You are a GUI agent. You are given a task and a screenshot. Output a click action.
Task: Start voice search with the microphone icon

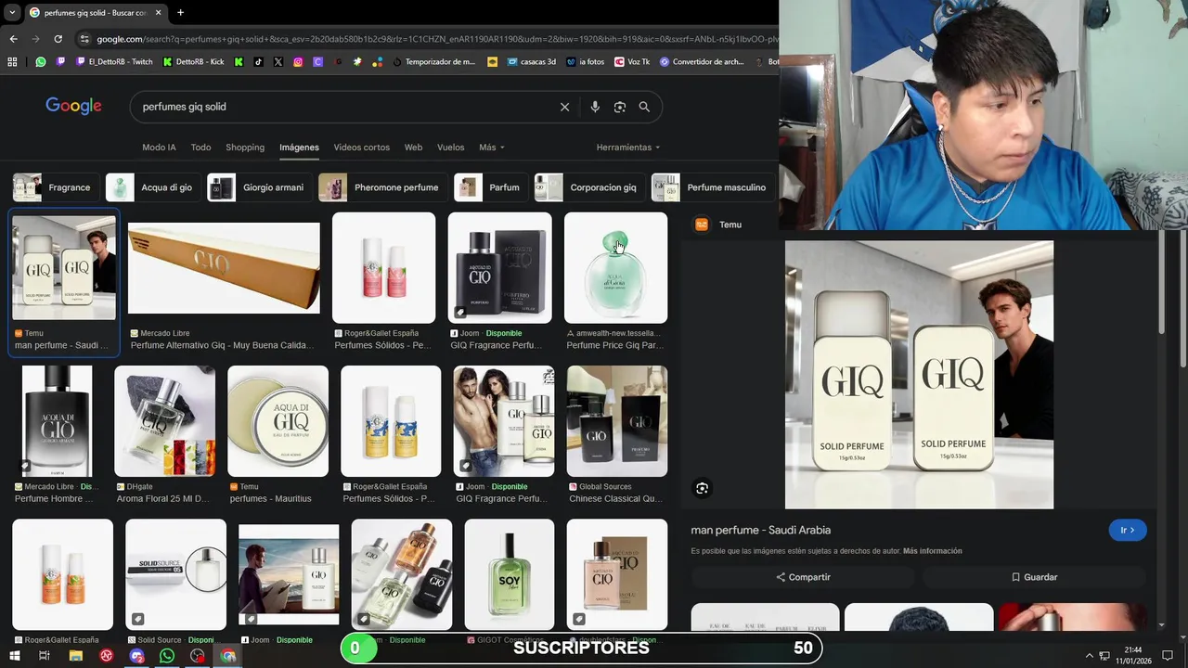(x=595, y=107)
